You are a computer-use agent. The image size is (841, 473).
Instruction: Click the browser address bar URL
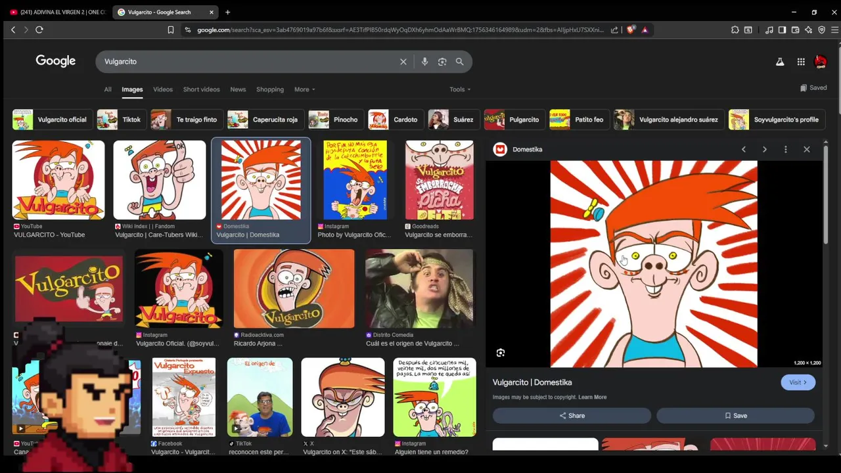(401, 30)
